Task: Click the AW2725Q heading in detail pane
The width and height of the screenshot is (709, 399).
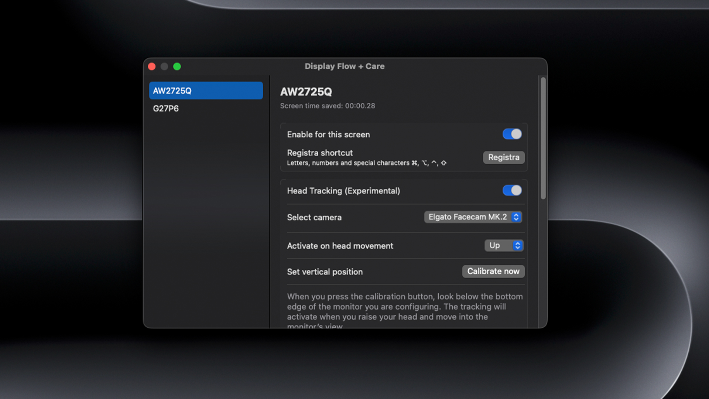Action: (306, 92)
